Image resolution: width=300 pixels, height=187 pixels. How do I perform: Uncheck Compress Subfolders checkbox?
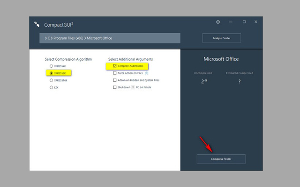[x=115, y=66]
